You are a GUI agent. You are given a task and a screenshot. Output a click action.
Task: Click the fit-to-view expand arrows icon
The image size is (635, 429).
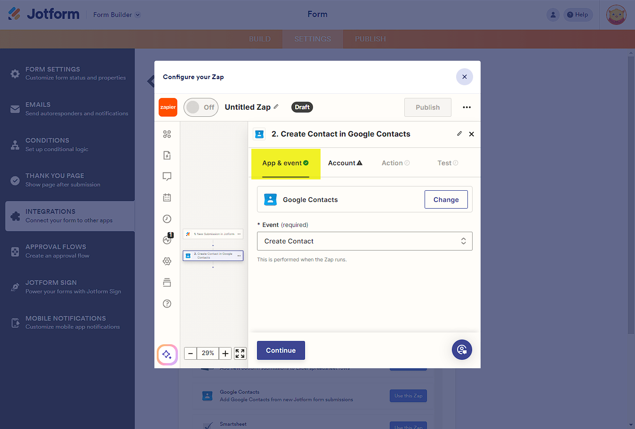pos(240,353)
